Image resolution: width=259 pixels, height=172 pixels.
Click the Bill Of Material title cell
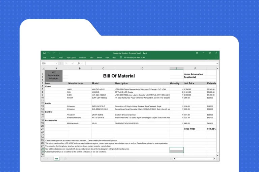(119, 76)
